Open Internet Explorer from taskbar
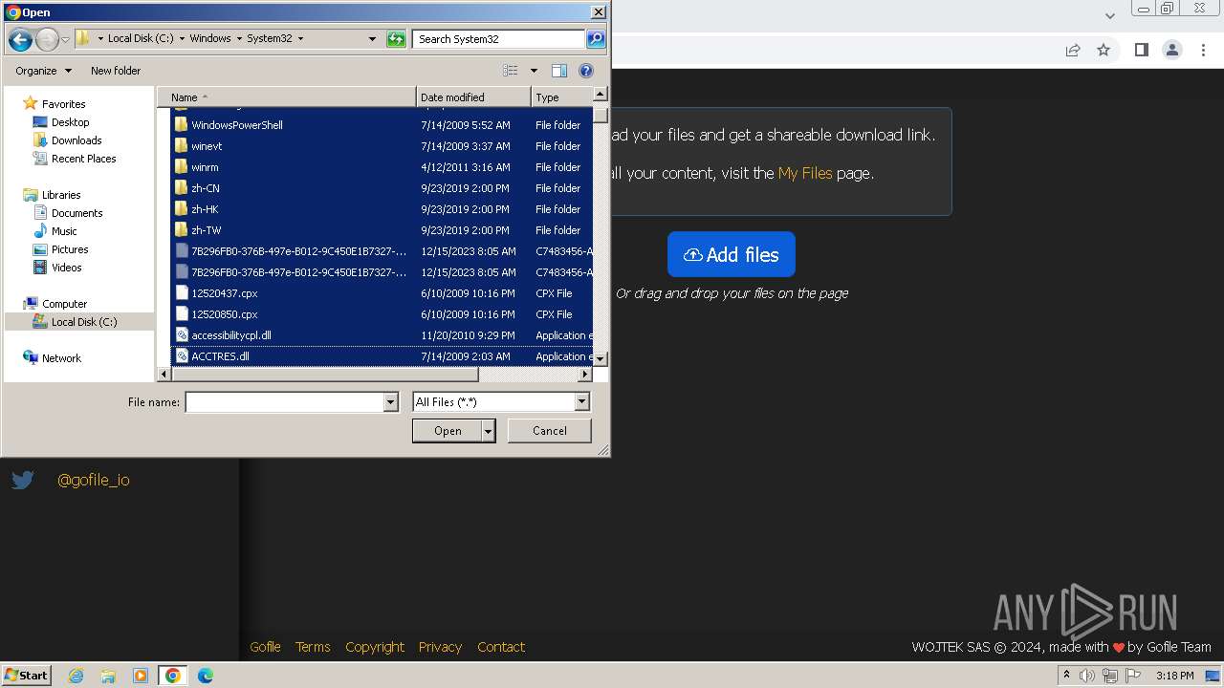The width and height of the screenshot is (1224, 688). tap(76, 676)
